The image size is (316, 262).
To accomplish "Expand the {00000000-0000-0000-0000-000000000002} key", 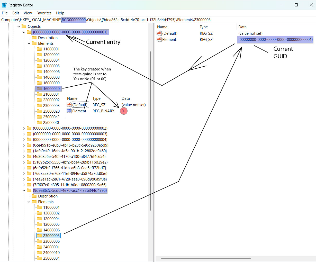I will (x=24, y=128).
